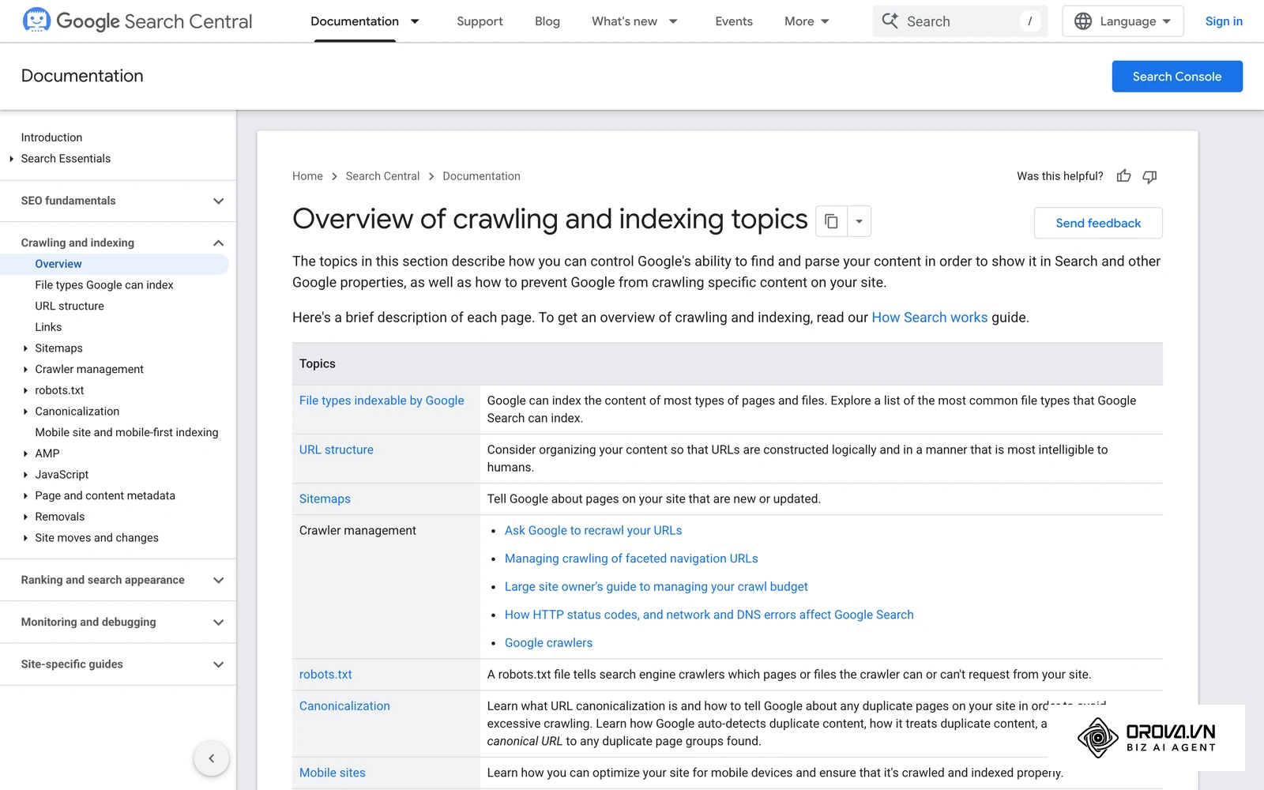Expand Crawler management in sidebar
This screenshot has width=1264, height=790.
25,369
